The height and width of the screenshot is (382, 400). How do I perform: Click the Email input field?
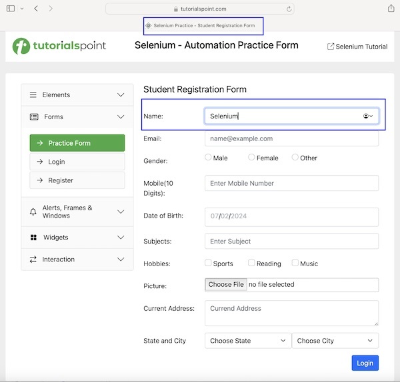pyautogui.click(x=291, y=138)
